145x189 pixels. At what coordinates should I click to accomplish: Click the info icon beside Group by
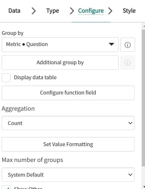tap(127, 45)
